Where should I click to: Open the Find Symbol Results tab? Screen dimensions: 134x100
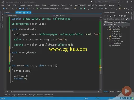tap(36, 95)
